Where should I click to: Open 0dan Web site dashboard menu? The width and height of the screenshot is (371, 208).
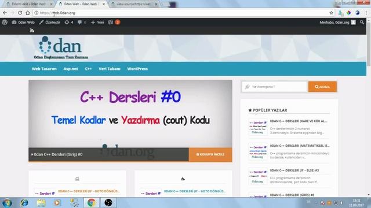[x=23, y=22]
